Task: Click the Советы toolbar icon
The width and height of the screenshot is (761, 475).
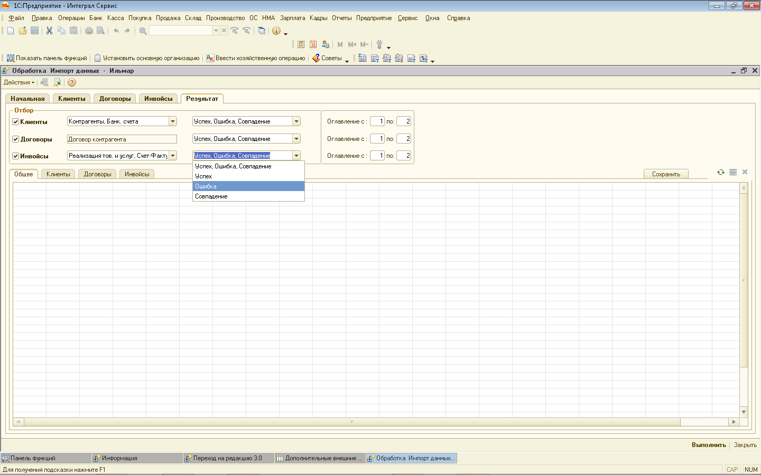Action: point(327,58)
